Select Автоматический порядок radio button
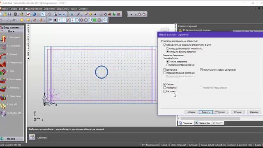This screenshot has height=148, width=263. pyautogui.click(x=185, y=30)
